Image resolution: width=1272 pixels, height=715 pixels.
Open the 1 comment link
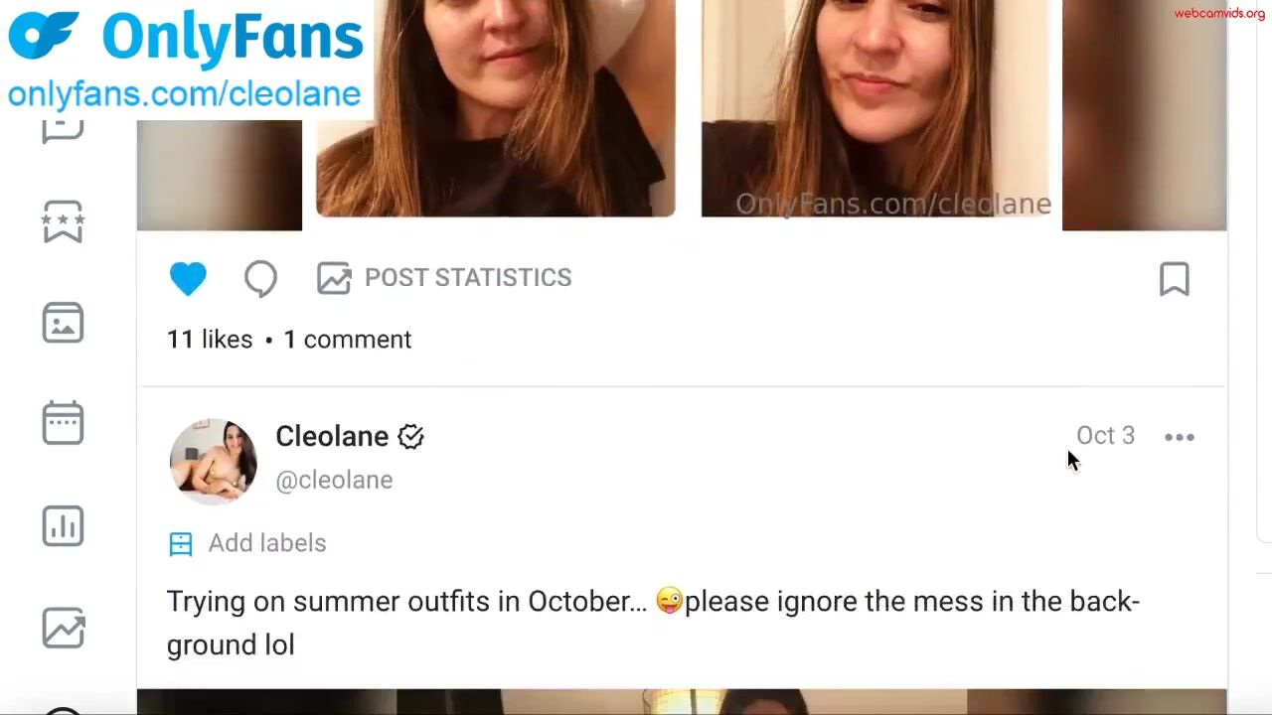(347, 340)
